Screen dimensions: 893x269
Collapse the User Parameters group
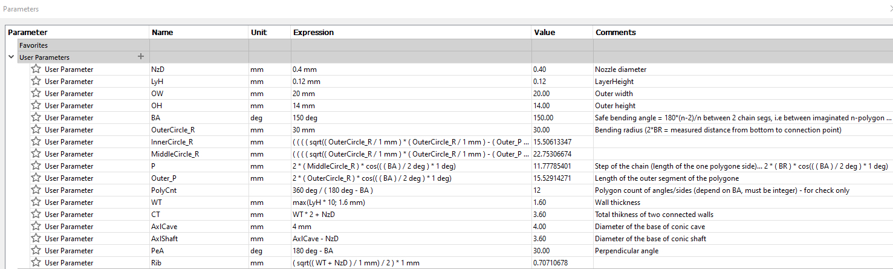[11, 57]
